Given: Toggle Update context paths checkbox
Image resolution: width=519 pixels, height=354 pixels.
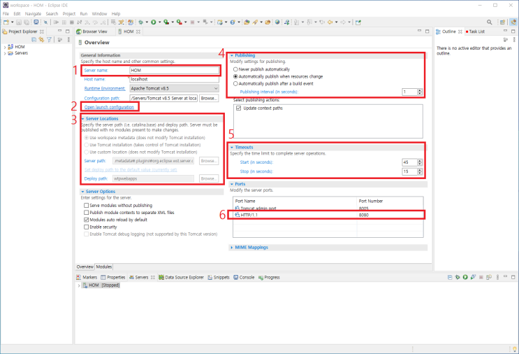Looking at the screenshot, I should 239,108.
